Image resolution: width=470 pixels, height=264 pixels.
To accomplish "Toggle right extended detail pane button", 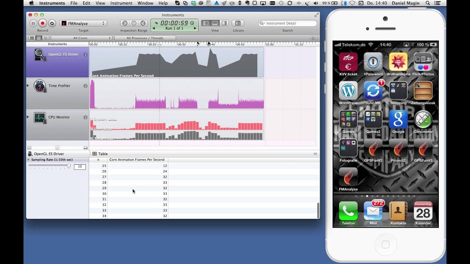I will 224,23.
